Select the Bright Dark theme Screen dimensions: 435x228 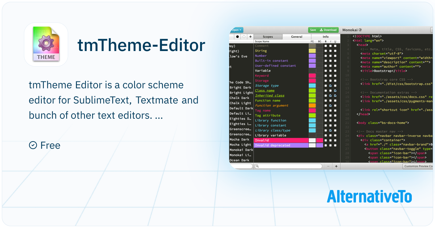tap(241, 88)
